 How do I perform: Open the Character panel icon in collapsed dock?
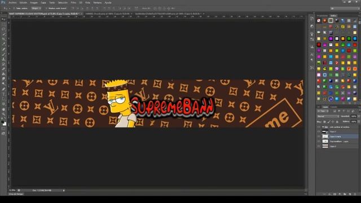click(312, 55)
